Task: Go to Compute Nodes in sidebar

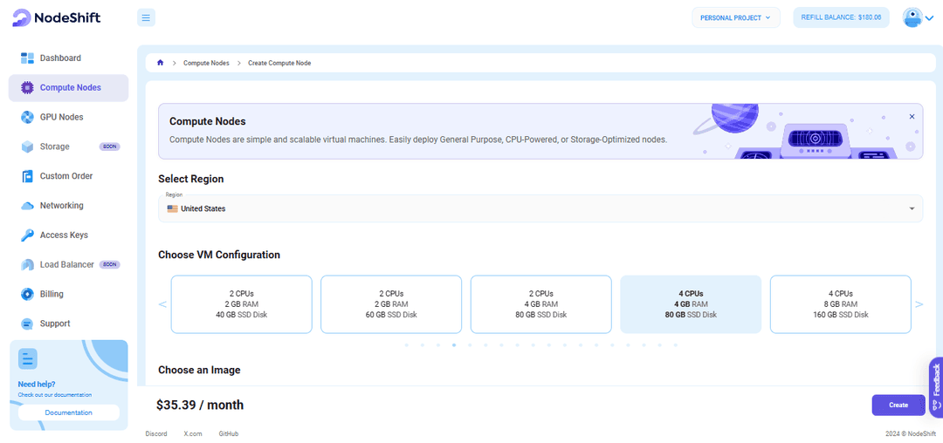Action: (69, 88)
